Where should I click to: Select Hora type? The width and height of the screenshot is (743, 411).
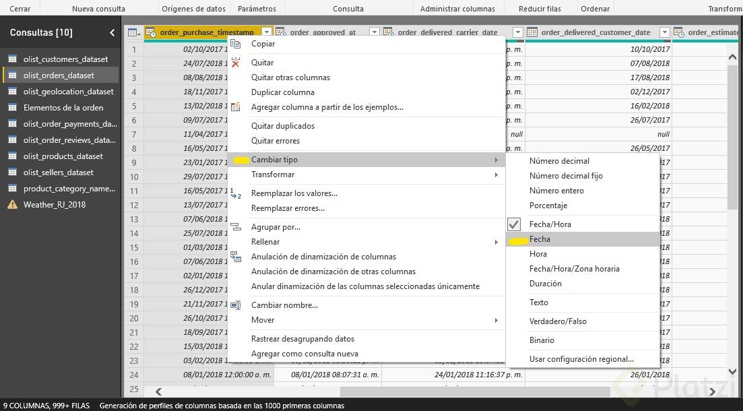click(x=538, y=253)
